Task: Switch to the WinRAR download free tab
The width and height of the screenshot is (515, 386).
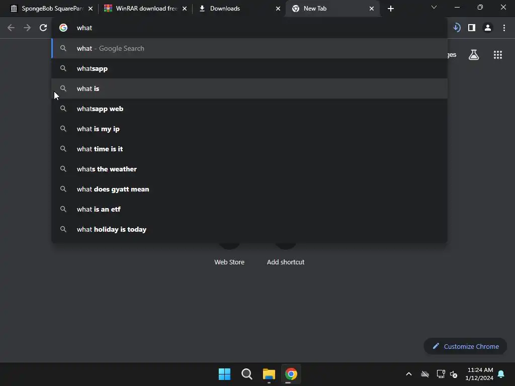Action: tap(145, 9)
